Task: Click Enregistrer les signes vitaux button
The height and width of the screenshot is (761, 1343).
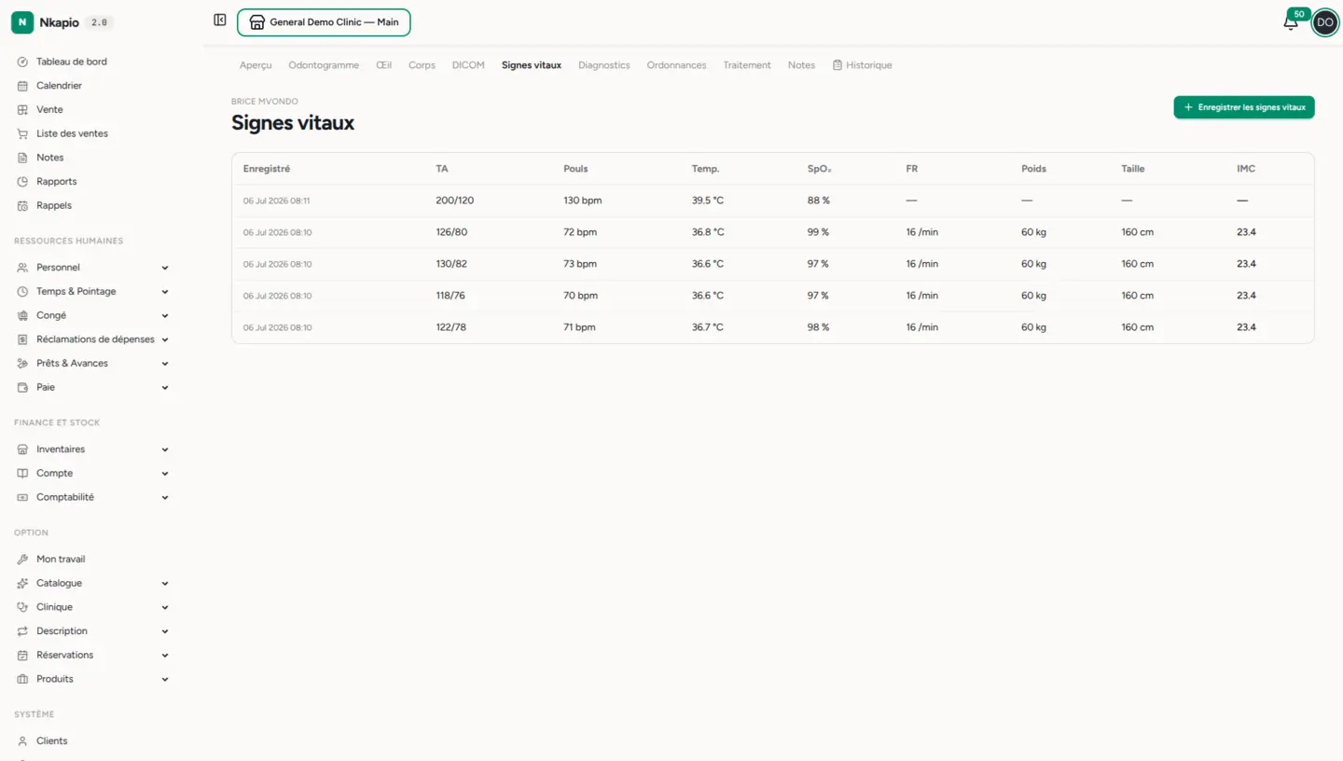Action: pyautogui.click(x=1244, y=107)
